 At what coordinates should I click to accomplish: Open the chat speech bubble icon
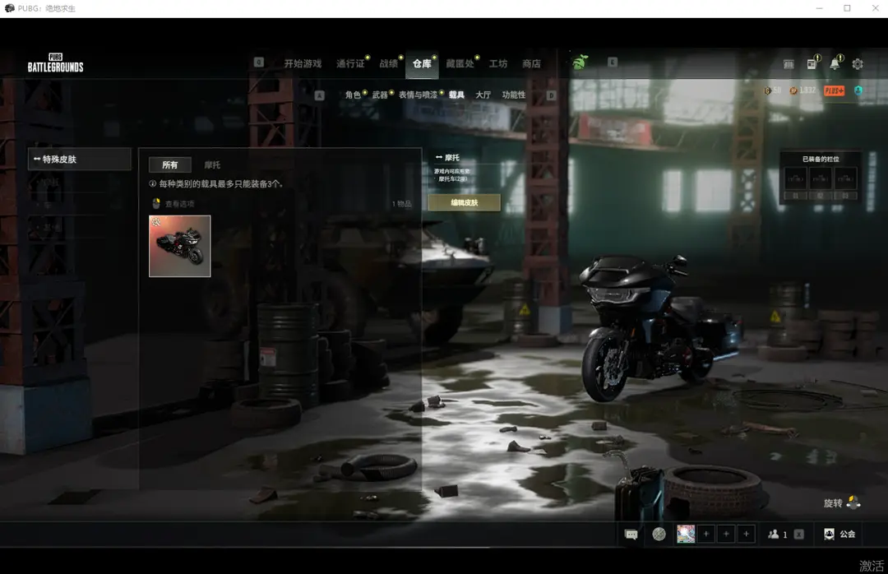(631, 535)
